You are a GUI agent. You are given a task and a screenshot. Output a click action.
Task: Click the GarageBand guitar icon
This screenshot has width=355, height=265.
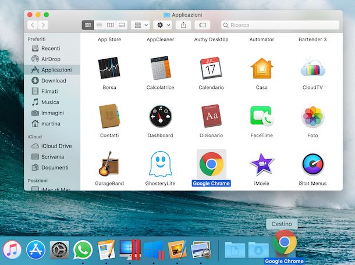[x=109, y=164]
